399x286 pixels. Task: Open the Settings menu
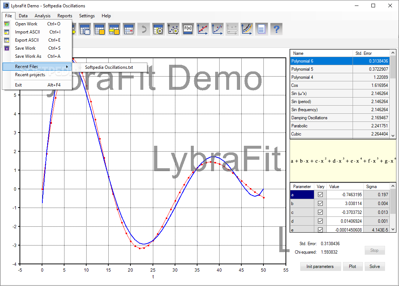click(87, 16)
